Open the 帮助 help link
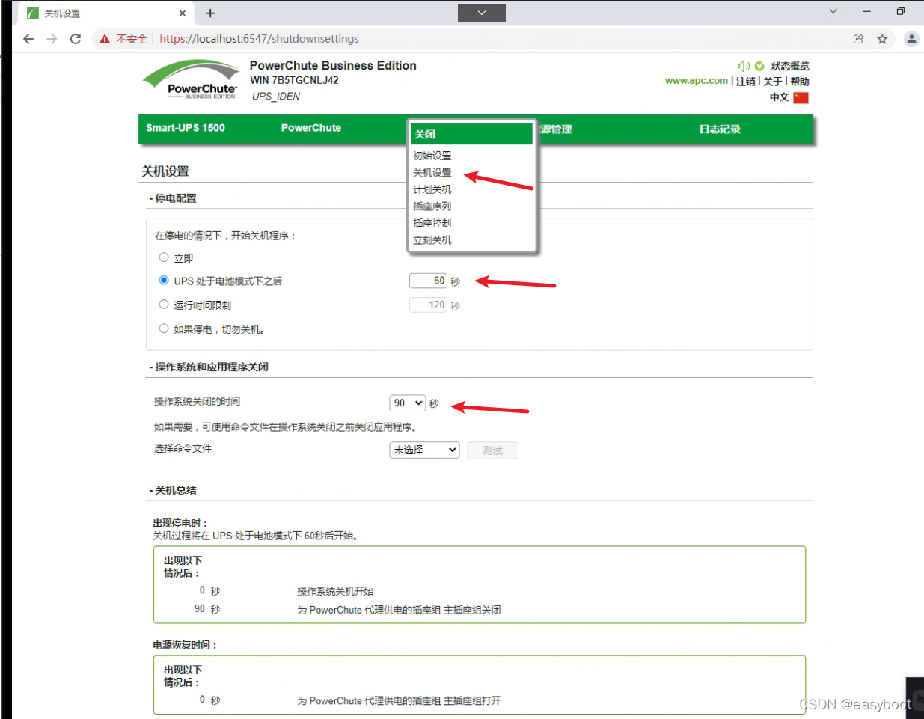This screenshot has height=719, width=924. pos(799,82)
